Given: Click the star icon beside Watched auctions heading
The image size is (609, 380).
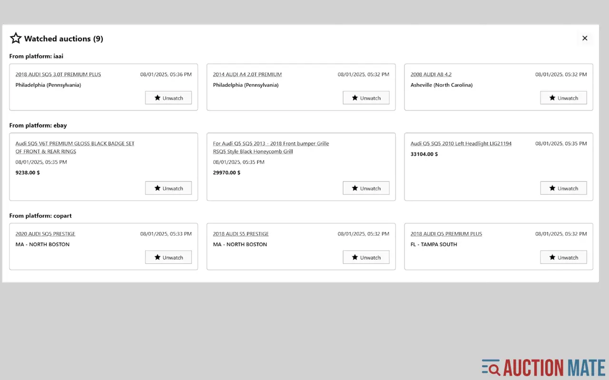Looking at the screenshot, I should (x=16, y=38).
